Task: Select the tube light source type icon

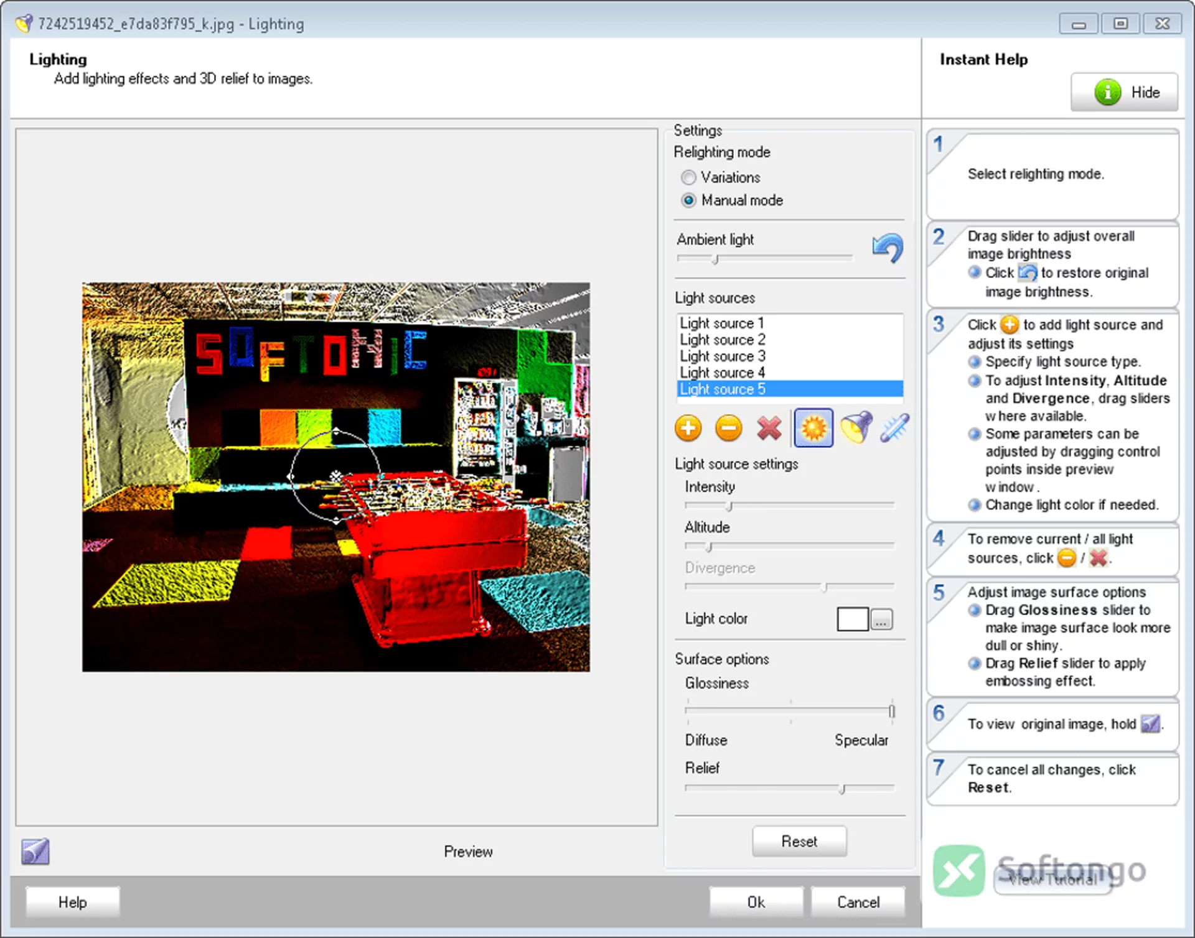Action: [x=894, y=428]
